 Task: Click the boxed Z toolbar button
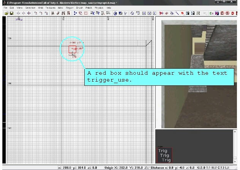(154, 13)
